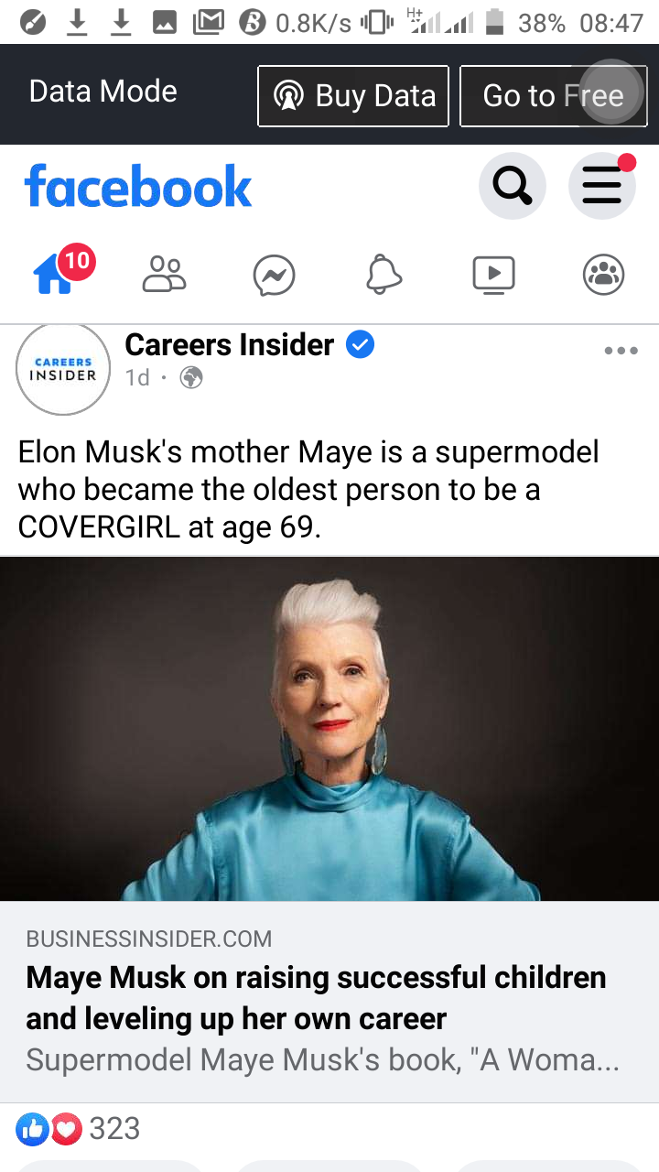View the 323 reactions count

coord(114,1129)
